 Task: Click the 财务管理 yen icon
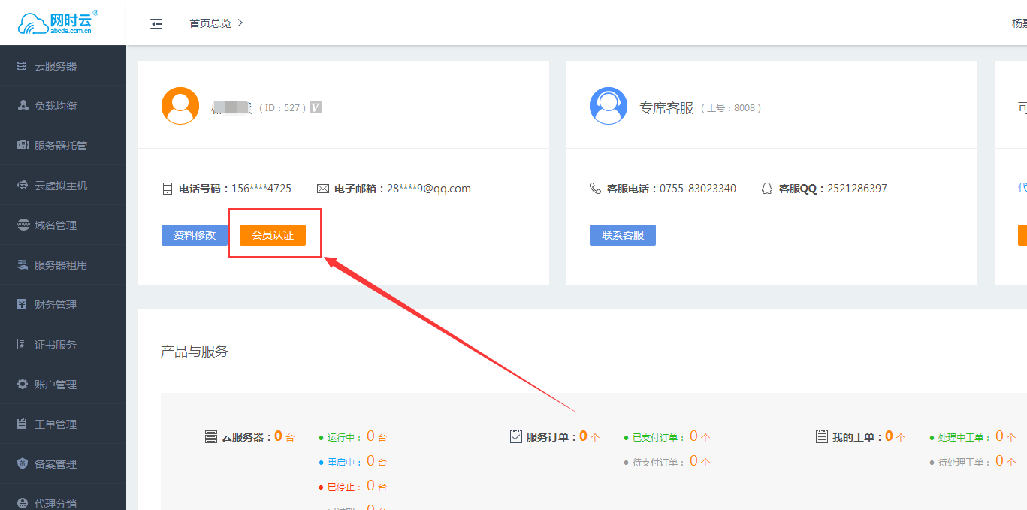coord(22,305)
